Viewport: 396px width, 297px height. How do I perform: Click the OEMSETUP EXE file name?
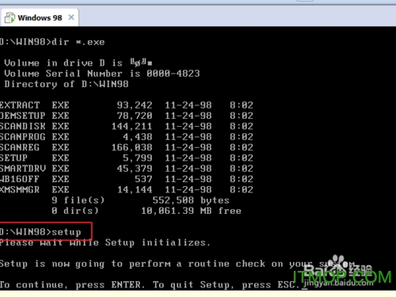pyautogui.click(x=34, y=116)
